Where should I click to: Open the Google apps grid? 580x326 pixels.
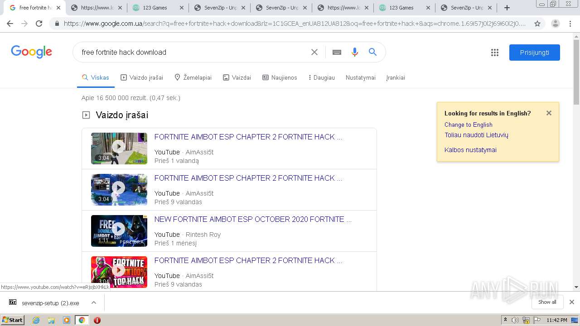click(495, 53)
